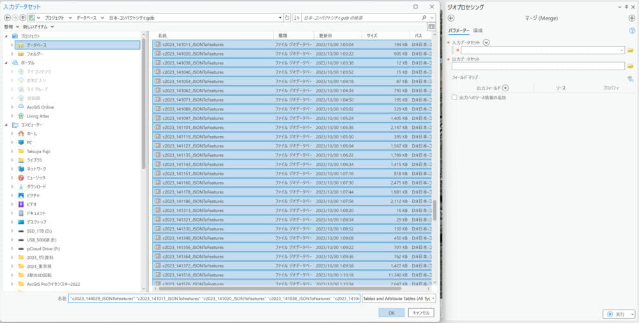Select 2023_ゼミ資料 folder
639x323 pixels.
point(40,257)
